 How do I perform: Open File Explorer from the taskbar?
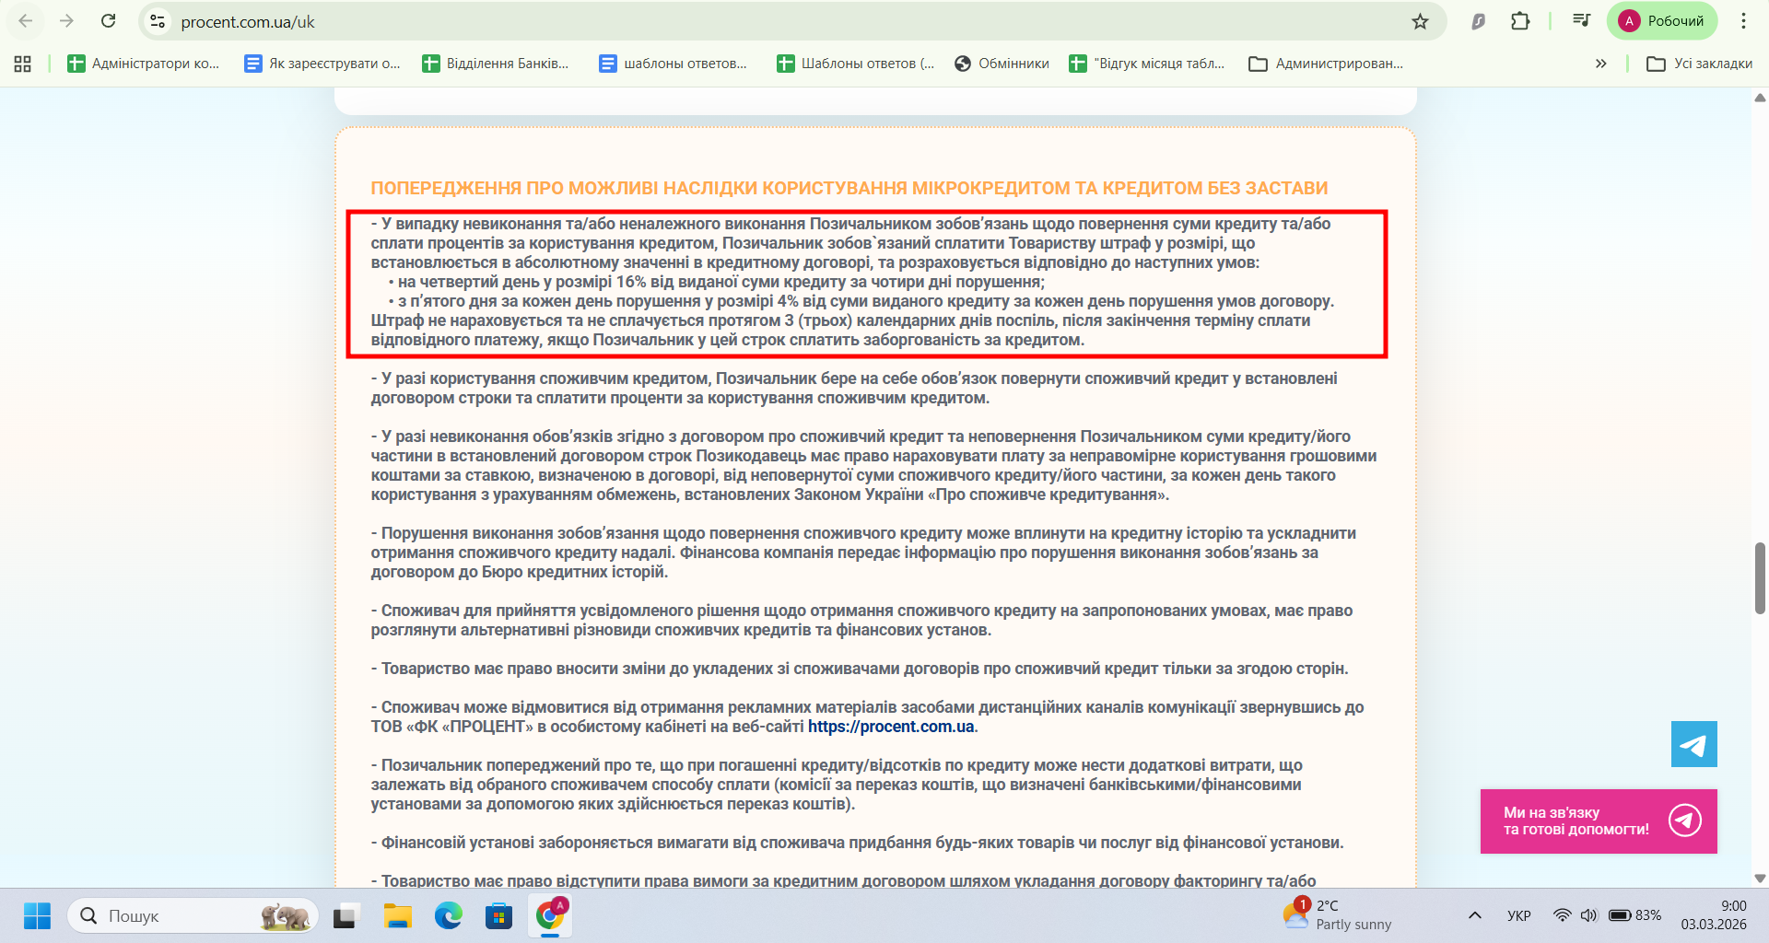point(398,915)
